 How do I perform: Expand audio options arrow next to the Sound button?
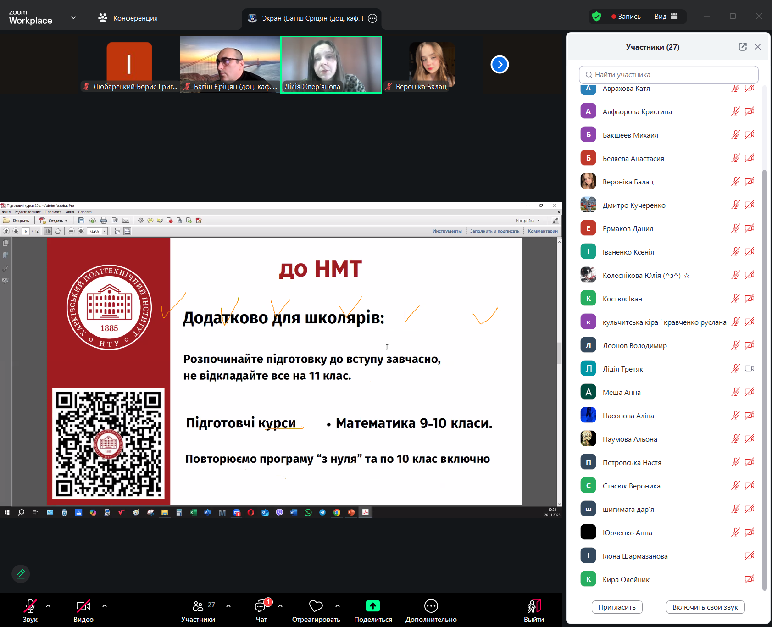pyautogui.click(x=48, y=606)
